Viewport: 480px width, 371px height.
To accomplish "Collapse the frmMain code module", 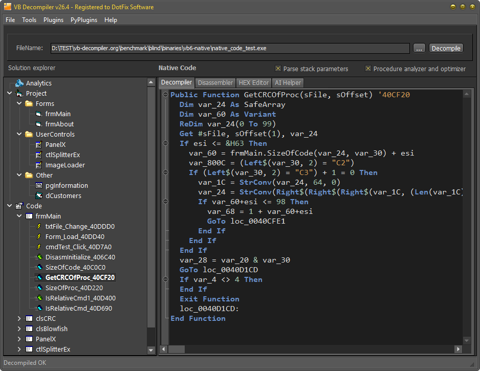I will pos(19,216).
